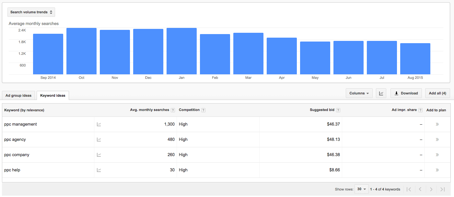Viewport: 454px width, 197px height.
Task: Click the Ad impr. share column header
Action: tap(404, 110)
